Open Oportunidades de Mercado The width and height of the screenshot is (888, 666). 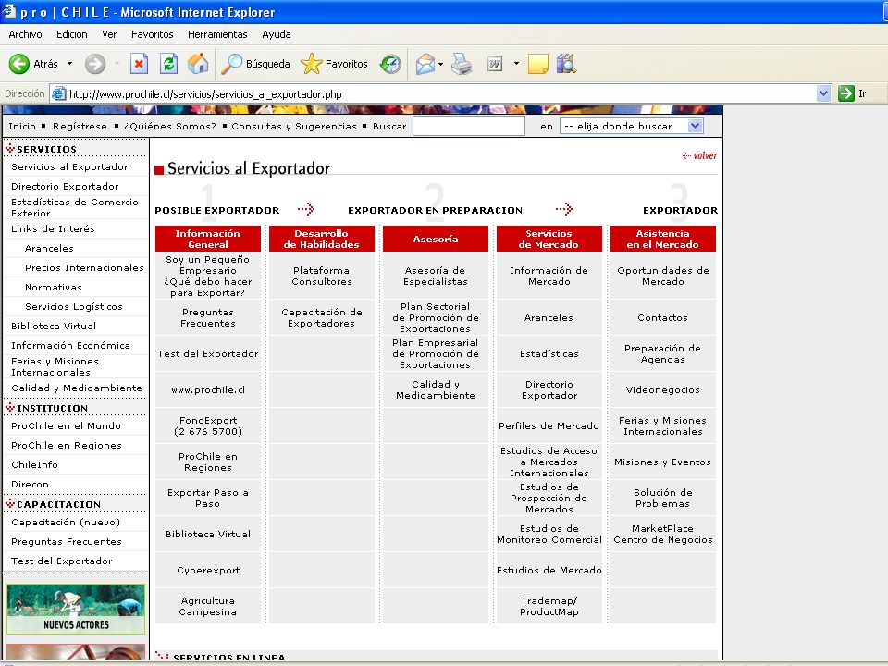click(662, 276)
